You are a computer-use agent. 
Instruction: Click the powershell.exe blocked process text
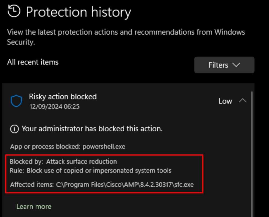104,147
